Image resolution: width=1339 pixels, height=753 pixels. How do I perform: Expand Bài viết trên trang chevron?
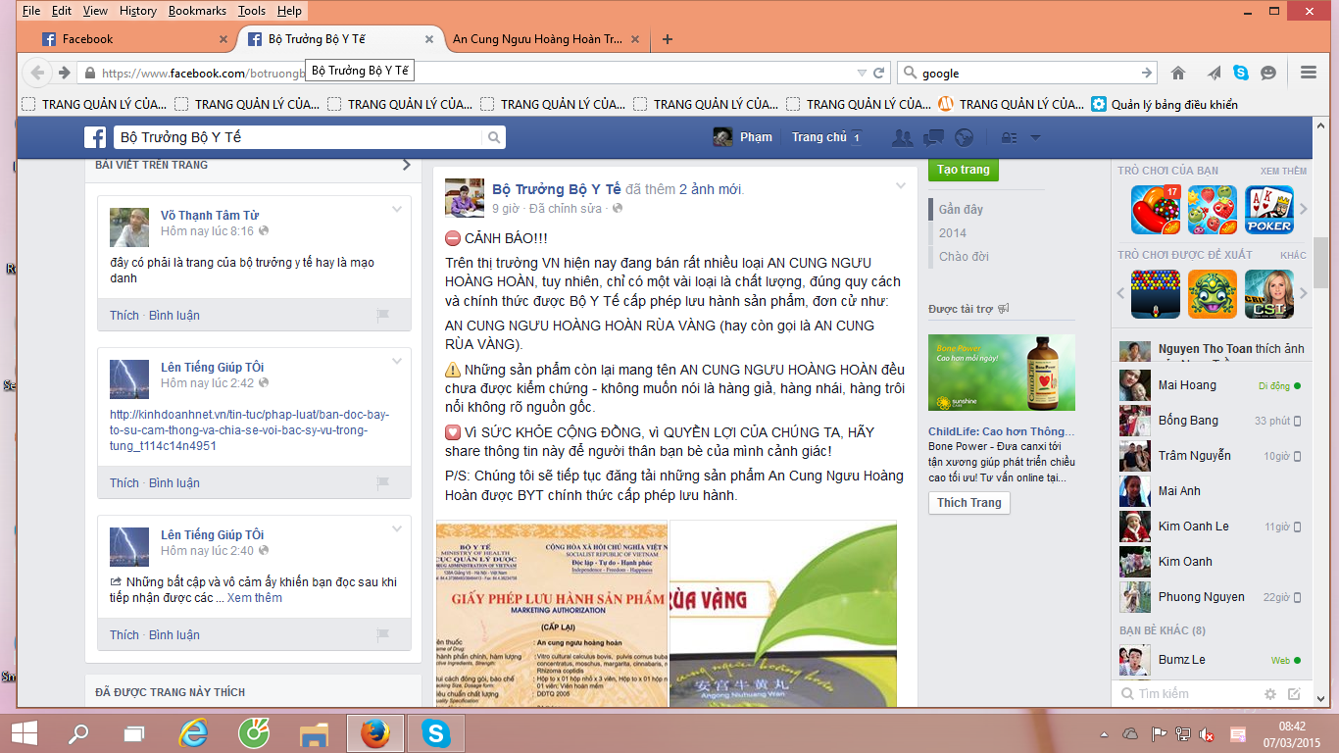point(406,165)
